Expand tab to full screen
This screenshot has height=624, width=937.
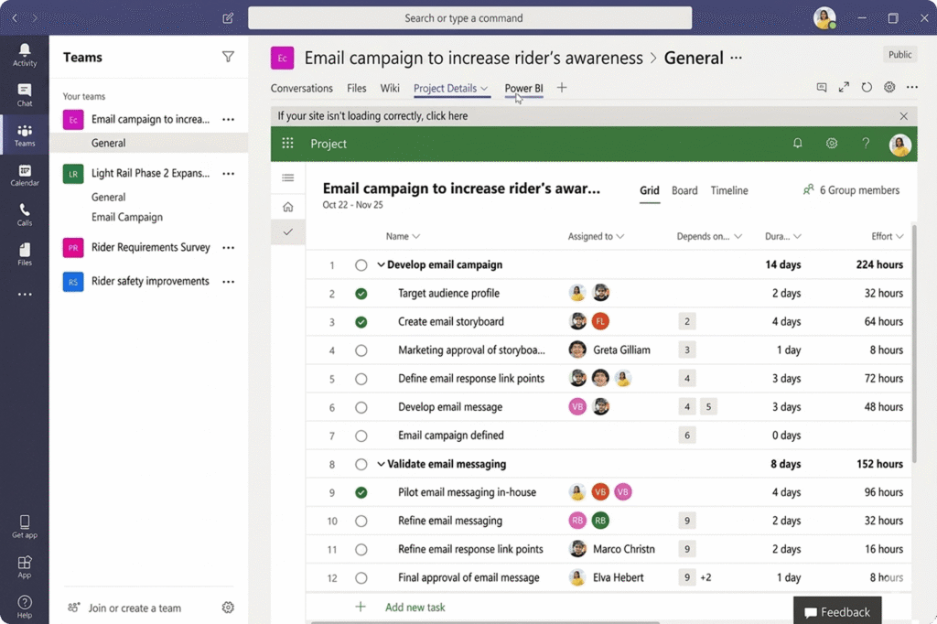tap(844, 87)
